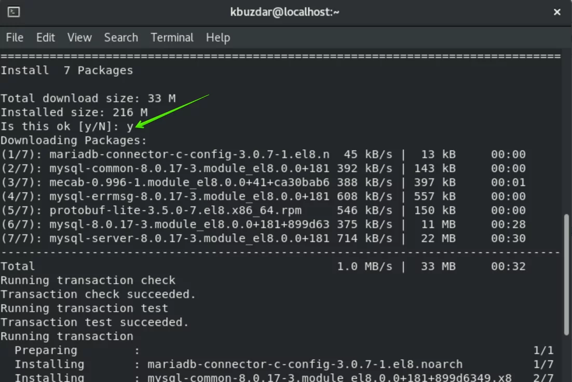Click the mecab-0.996-1 download line (3/7)
Screen dimensions: 572x382
(x=263, y=182)
